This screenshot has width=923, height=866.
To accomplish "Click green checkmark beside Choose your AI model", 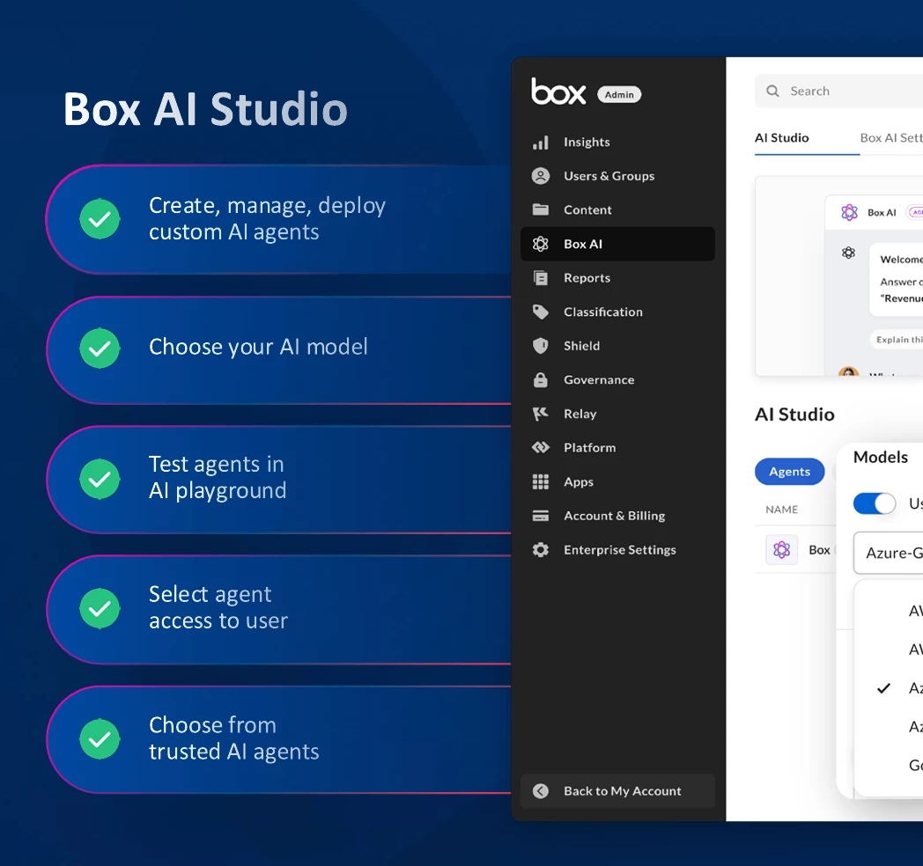I will point(100,348).
